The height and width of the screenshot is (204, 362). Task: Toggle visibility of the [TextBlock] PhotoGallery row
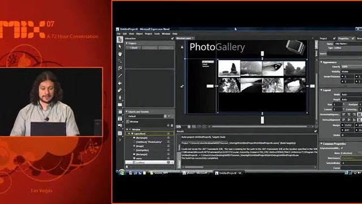(169, 142)
